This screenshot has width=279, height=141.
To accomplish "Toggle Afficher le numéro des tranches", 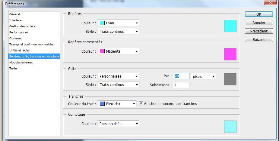I will [x=141, y=103].
